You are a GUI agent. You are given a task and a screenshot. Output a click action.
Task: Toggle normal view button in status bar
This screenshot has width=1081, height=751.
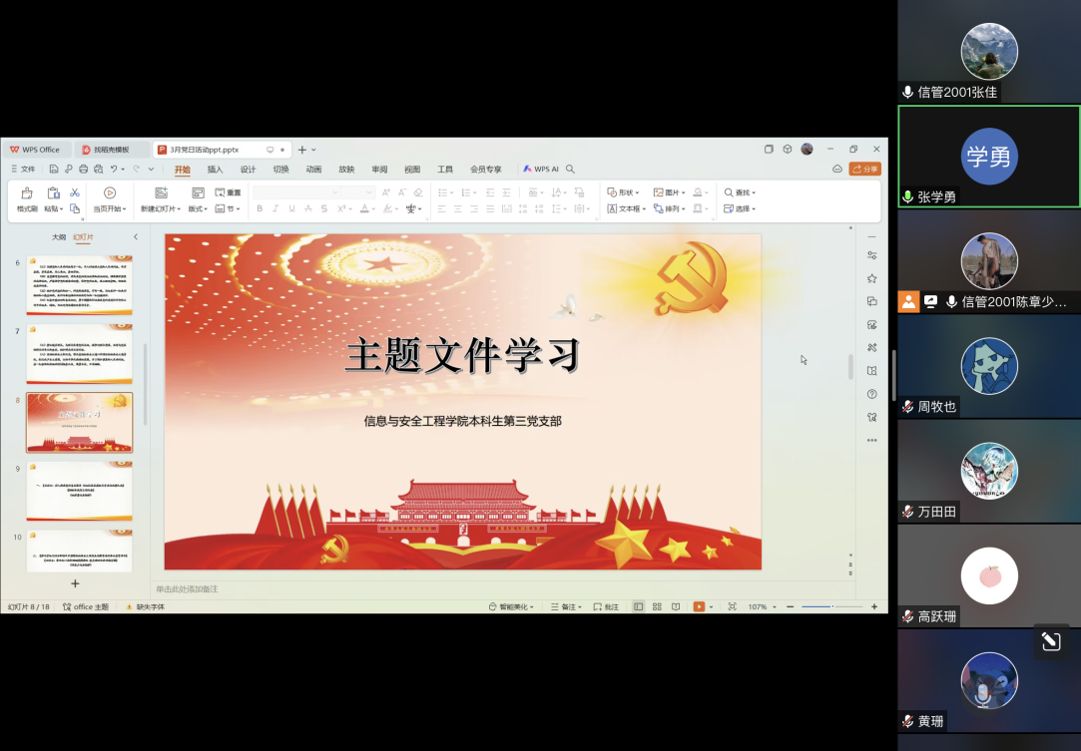[638, 606]
